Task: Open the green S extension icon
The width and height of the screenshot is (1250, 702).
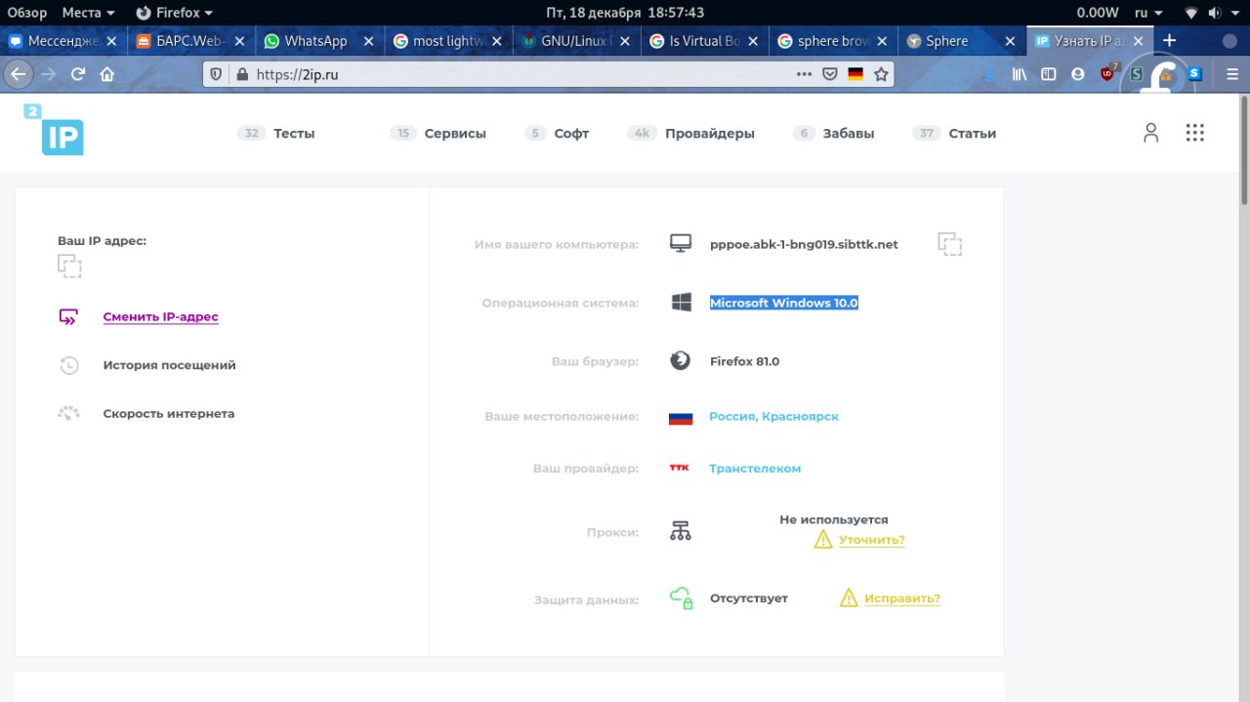Action: tap(1137, 74)
